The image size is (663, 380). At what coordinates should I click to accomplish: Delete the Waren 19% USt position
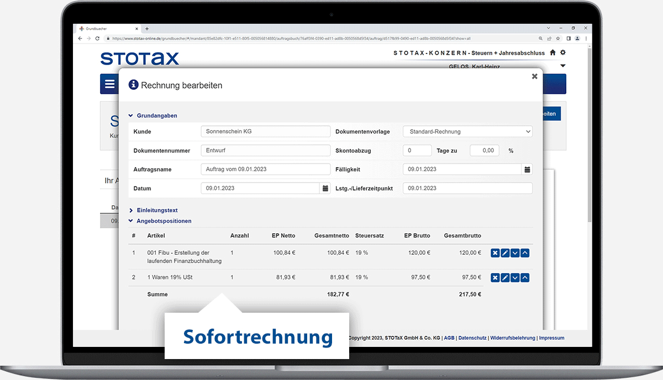point(495,277)
